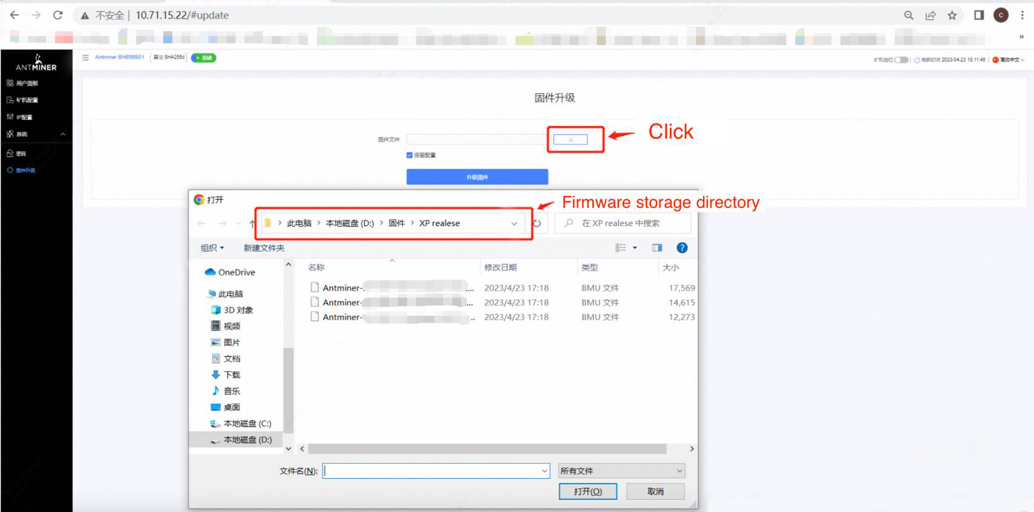Click the firmware upload icon button
The width and height of the screenshot is (1034, 512).
(571, 140)
